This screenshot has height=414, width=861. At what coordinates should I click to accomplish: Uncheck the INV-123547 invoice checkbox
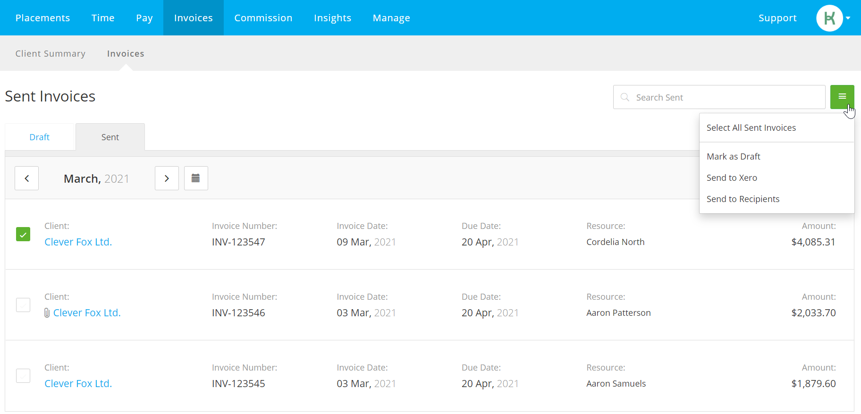pyautogui.click(x=23, y=234)
